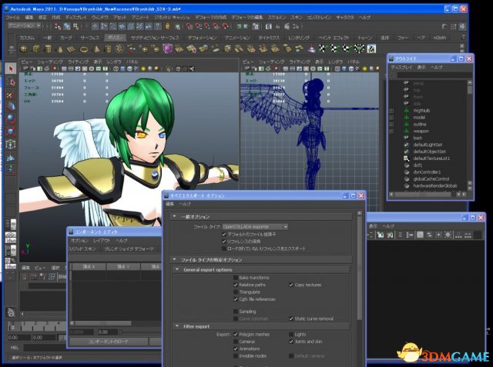The width and height of the screenshot is (493, 367).
Task: Click the コンポーネントのロード button
Action: 109,340
